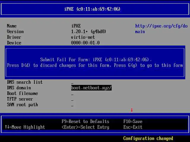
Task: Click the Name label
Action: (x=12, y=26)
